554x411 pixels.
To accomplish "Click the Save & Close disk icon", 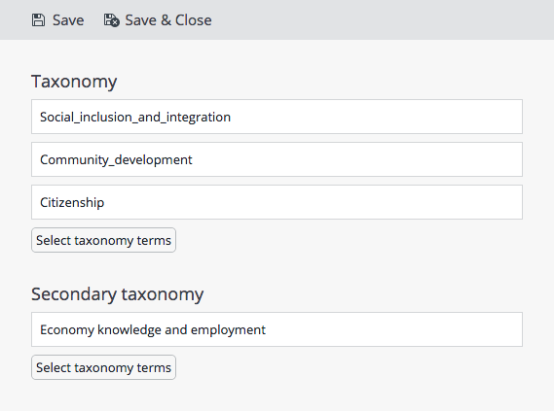I will (111, 20).
